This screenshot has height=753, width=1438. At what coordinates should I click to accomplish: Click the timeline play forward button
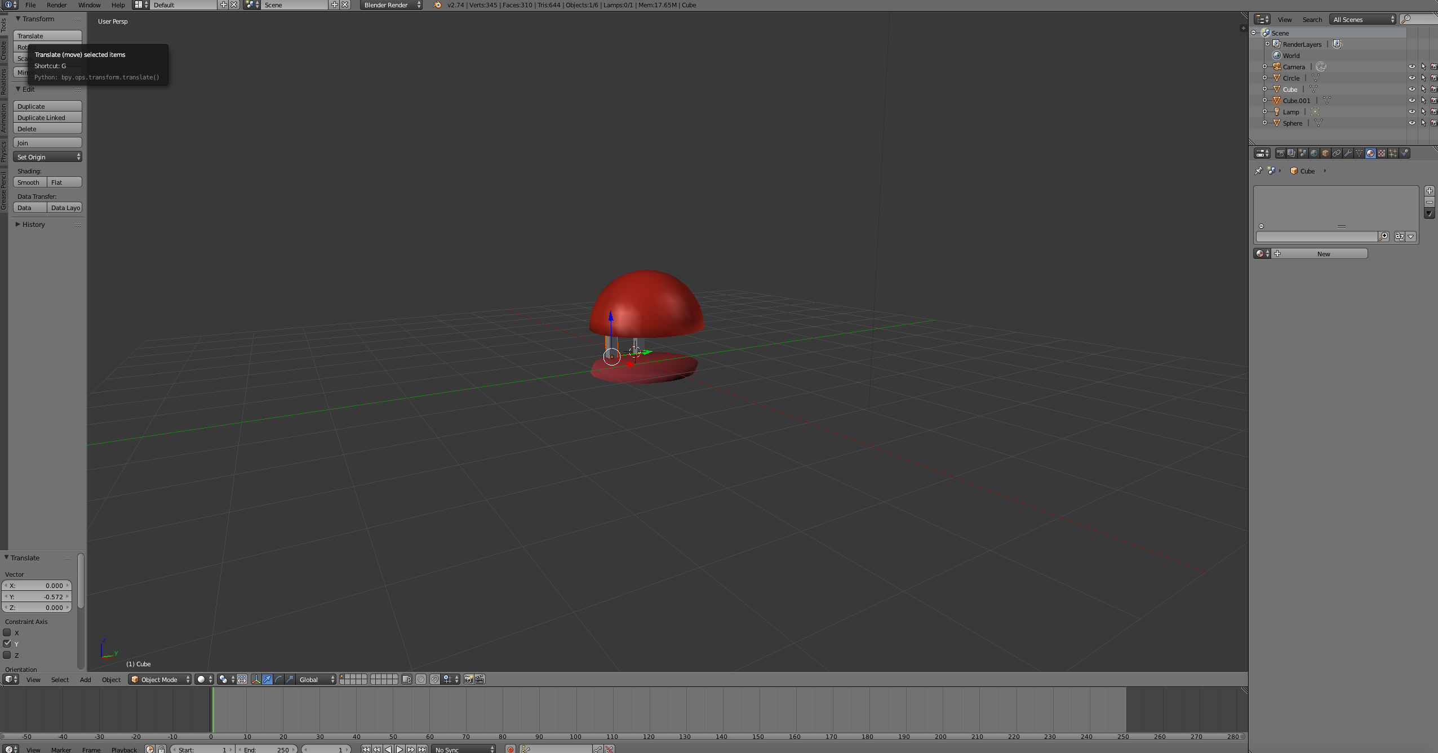click(400, 749)
